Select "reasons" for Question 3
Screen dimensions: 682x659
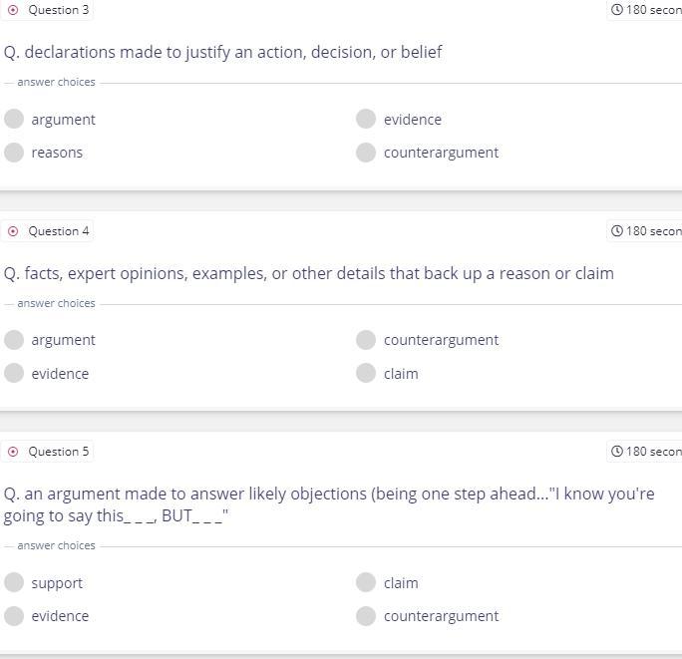pos(14,153)
